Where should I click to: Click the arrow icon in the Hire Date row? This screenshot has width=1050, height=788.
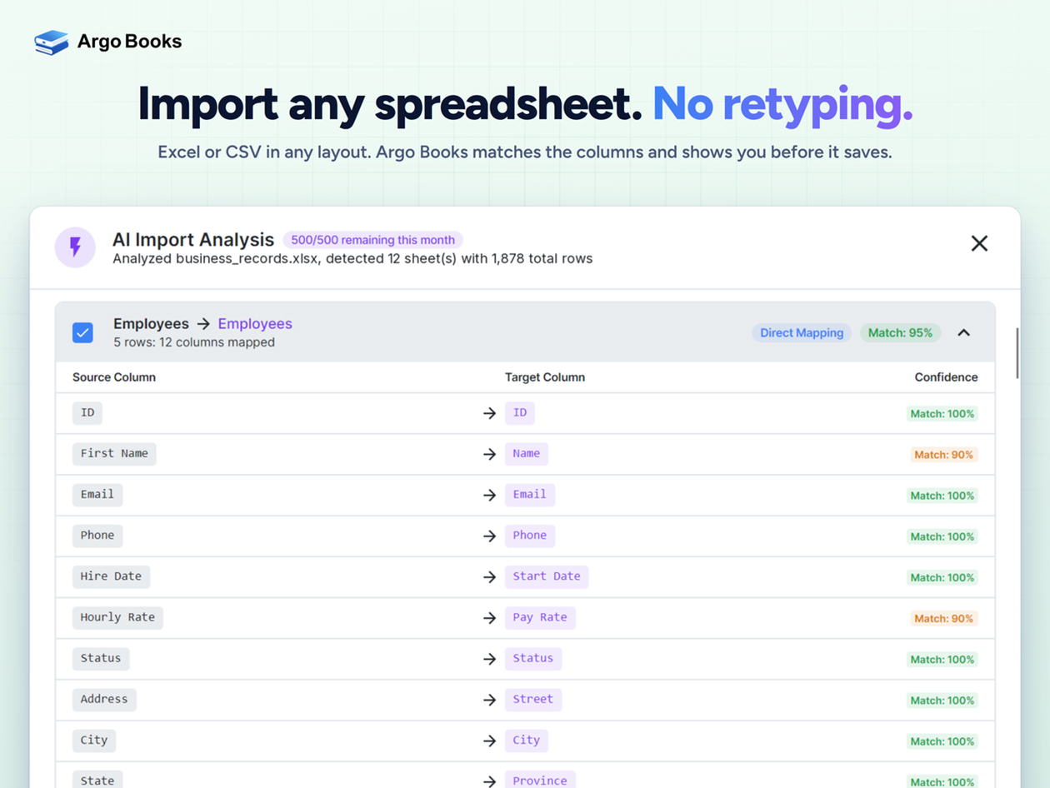[x=490, y=577]
